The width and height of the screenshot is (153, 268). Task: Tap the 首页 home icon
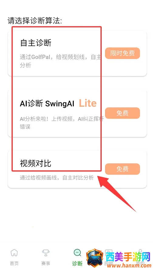pyautogui.click(x=14, y=252)
